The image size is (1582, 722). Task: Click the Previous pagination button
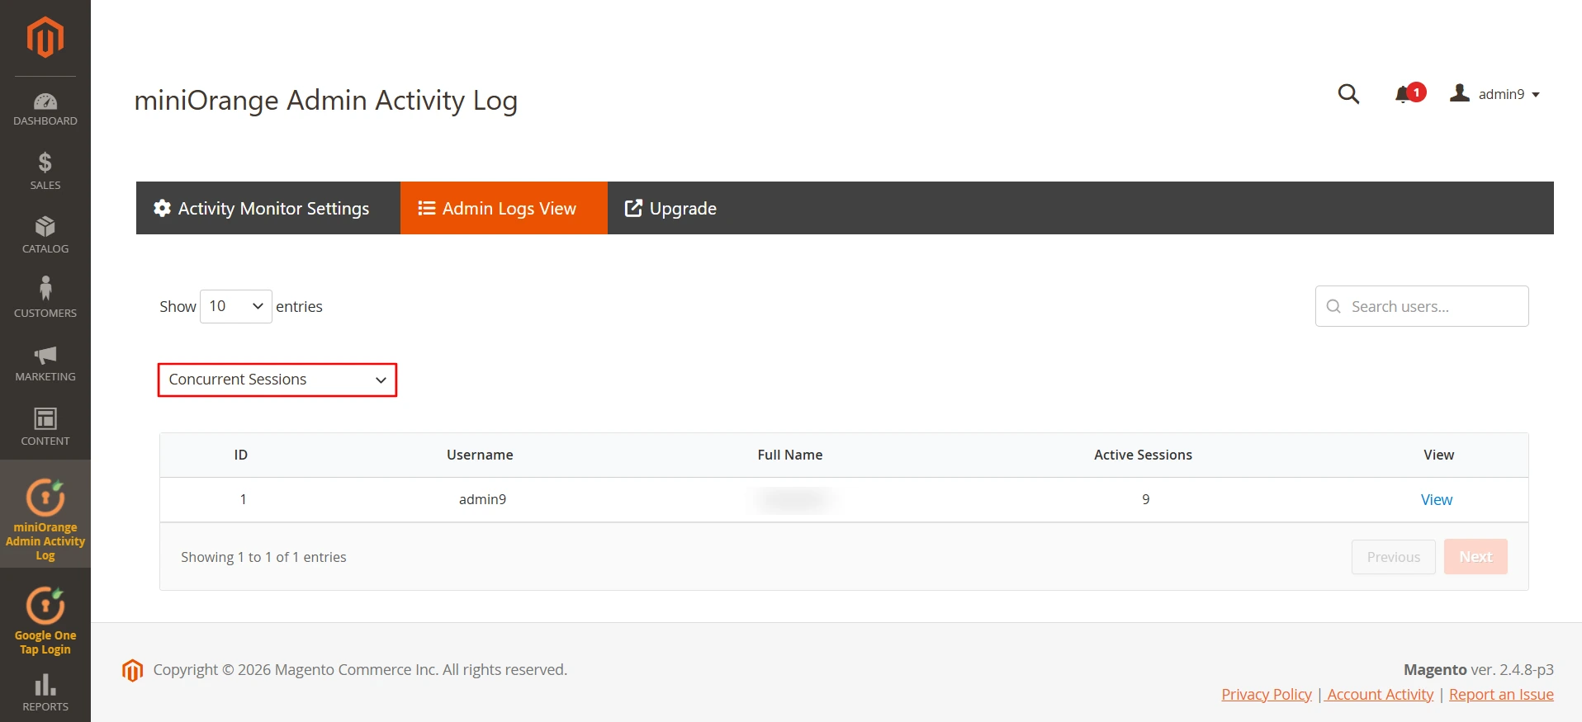click(x=1394, y=557)
